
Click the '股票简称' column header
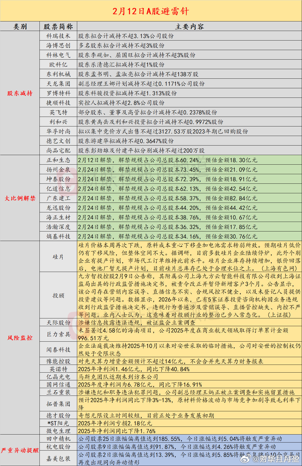(58, 27)
